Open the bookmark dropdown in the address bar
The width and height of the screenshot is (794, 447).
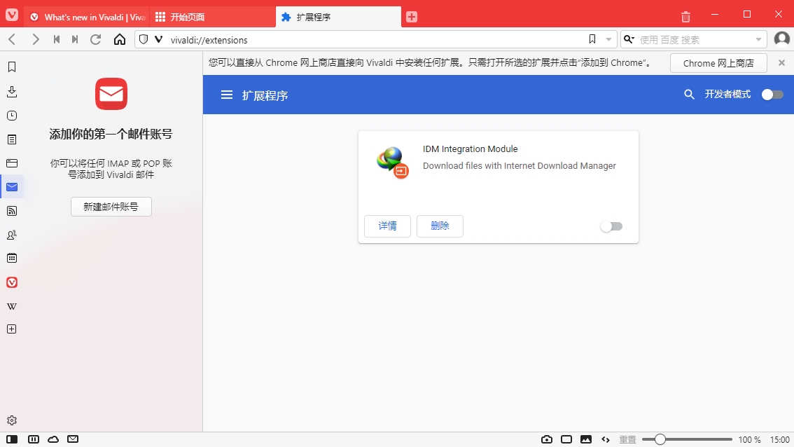[608, 39]
